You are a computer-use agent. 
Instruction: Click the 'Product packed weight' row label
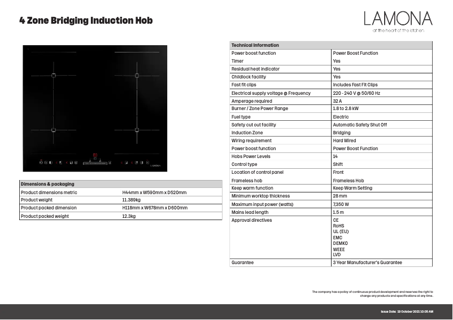click(x=45, y=216)
